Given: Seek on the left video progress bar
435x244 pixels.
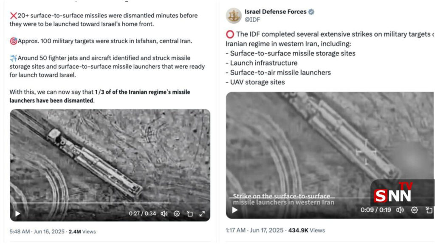Looking at the screenshot, I should [x=85, y=203].
